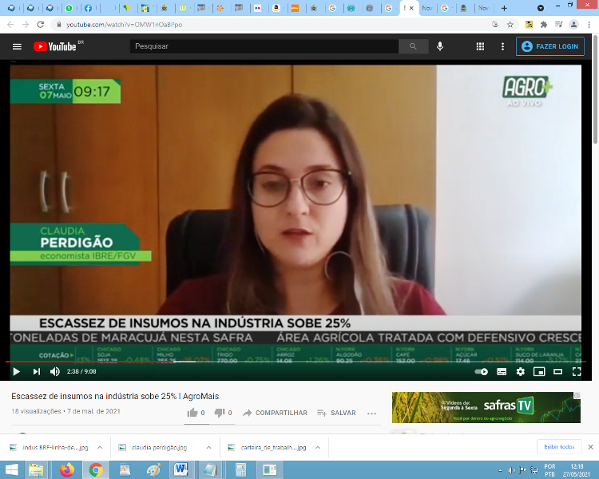Switch to the Amazon tab
The width and height of the screenshot is (599, 479).
pos(276,8)
